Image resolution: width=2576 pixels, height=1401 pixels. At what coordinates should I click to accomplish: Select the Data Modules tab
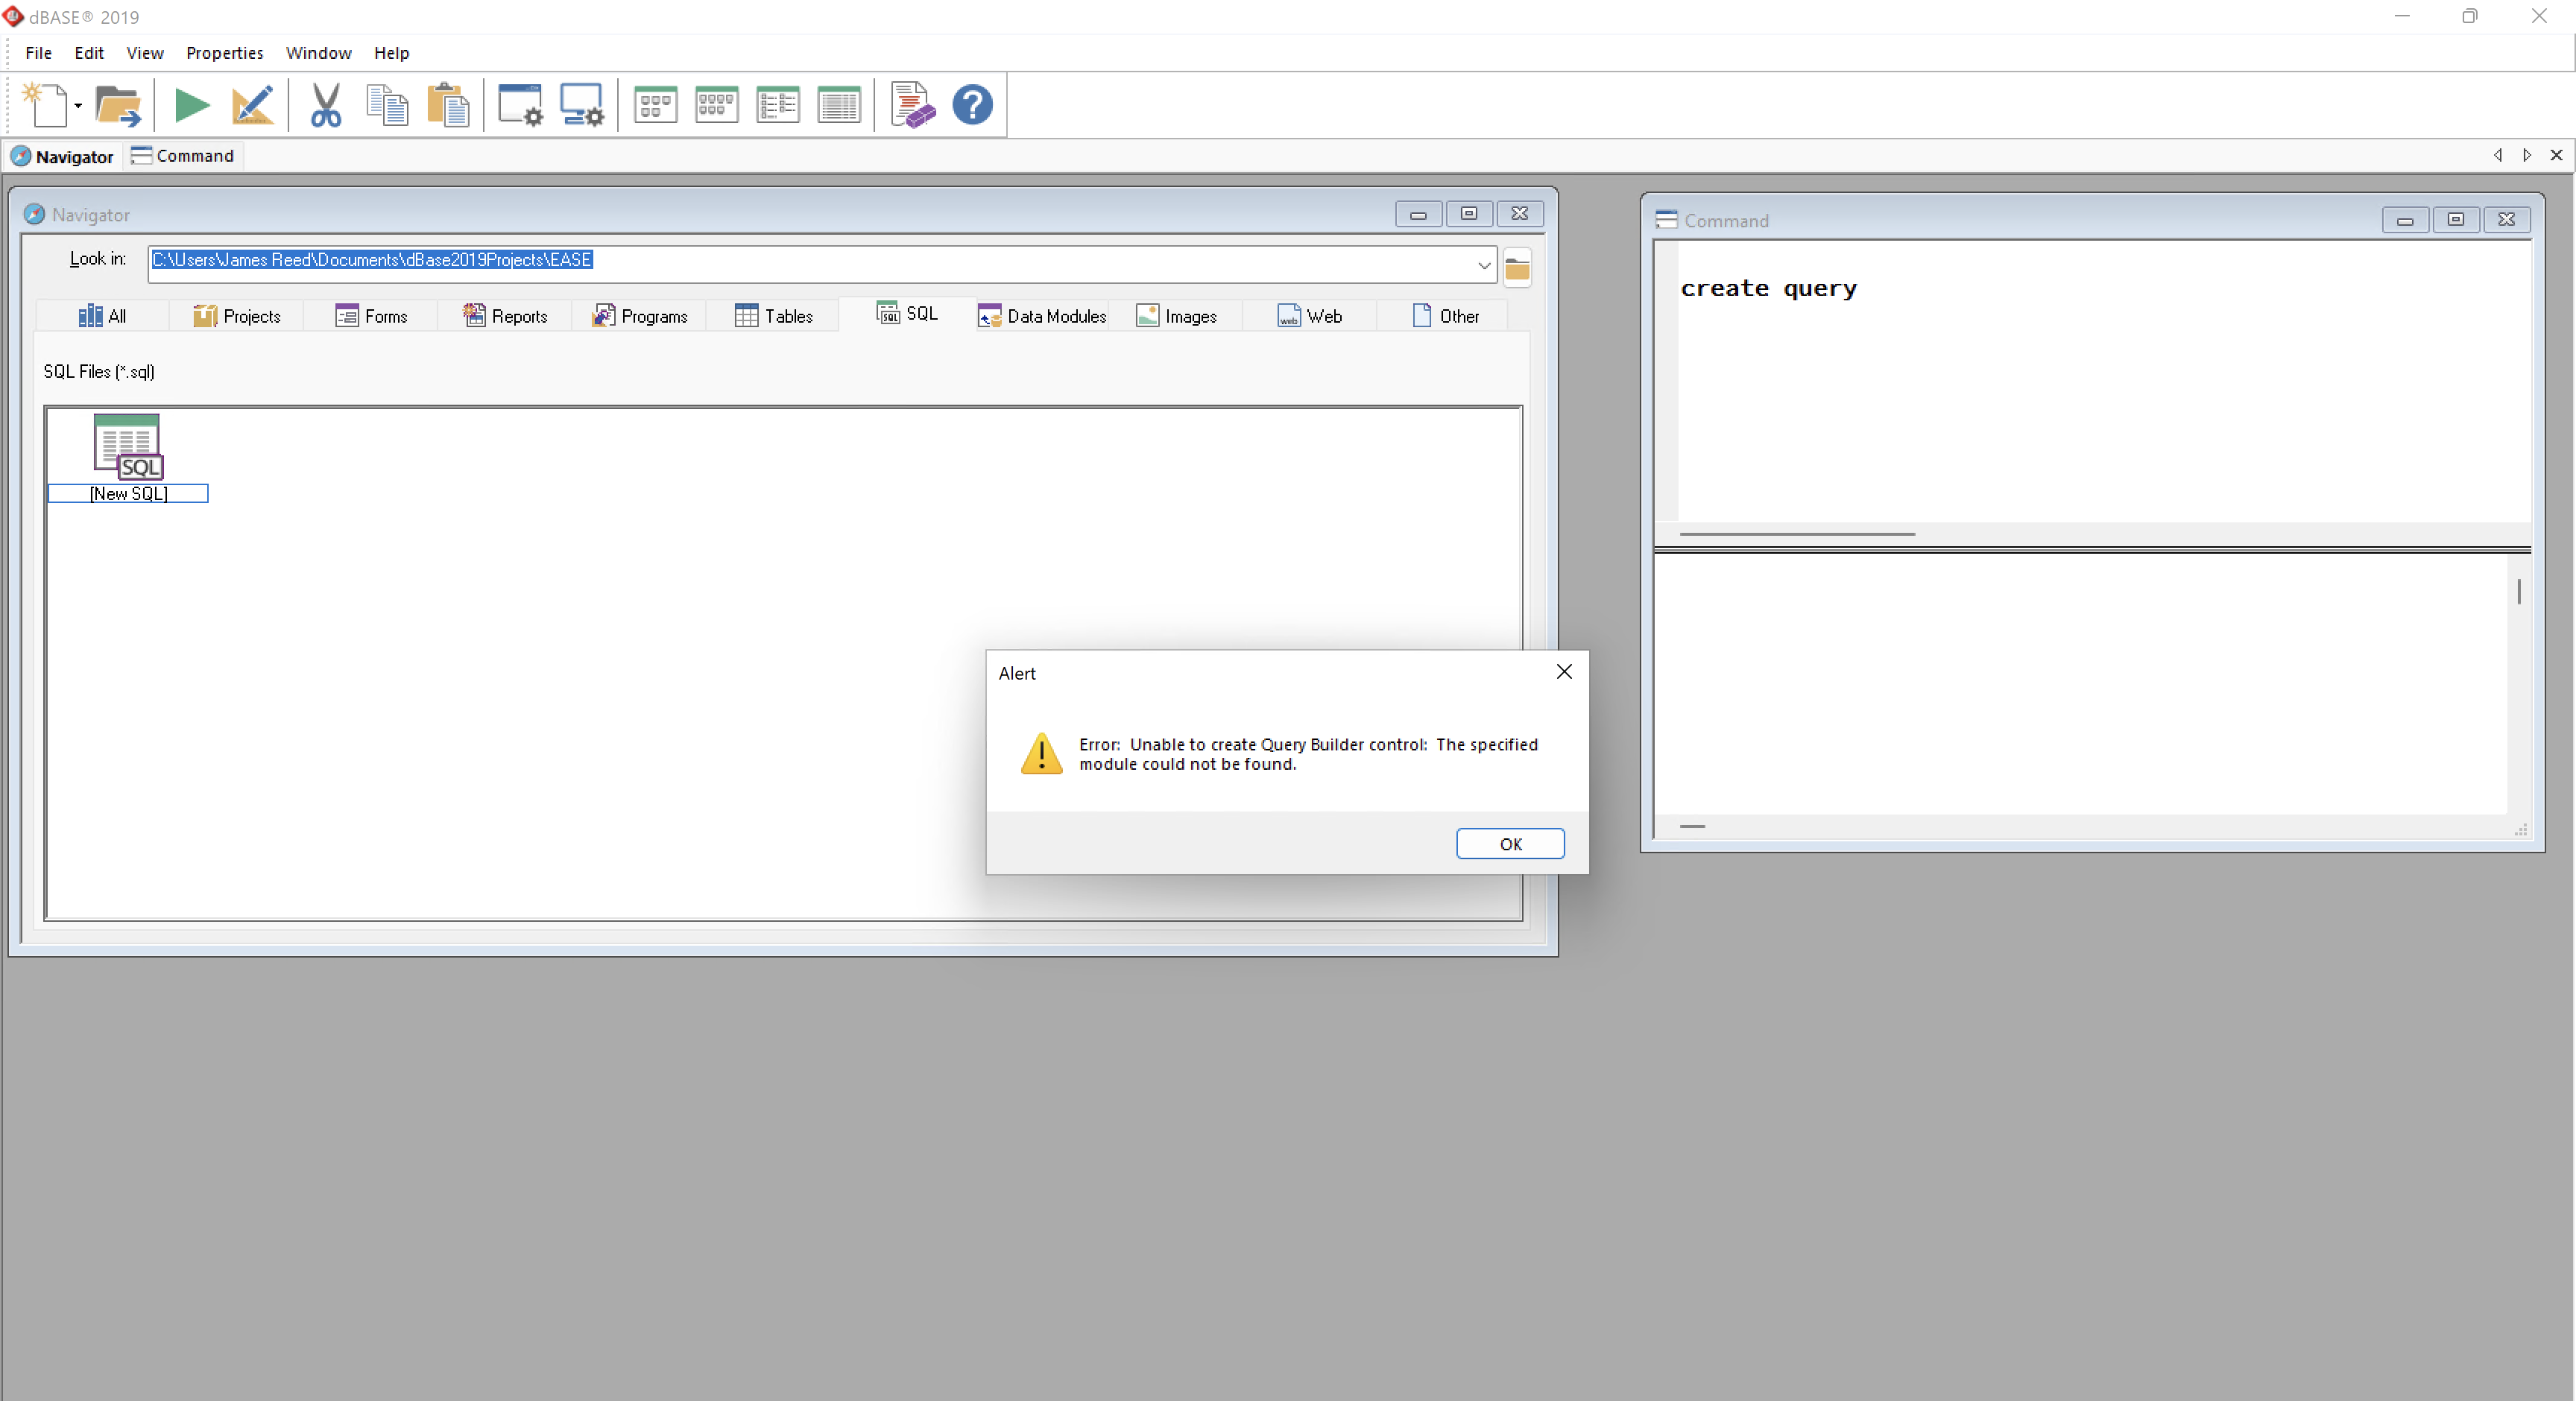click(x=1042, y=316)
